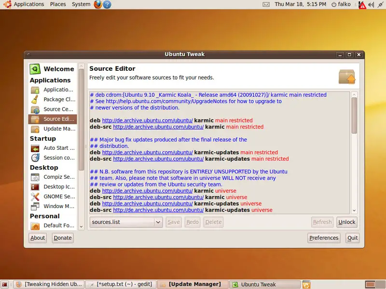Select the Source Editor sidebar icon
Image resolution: width=386 pixels, height=289 pixels.
tap(35, 119)
